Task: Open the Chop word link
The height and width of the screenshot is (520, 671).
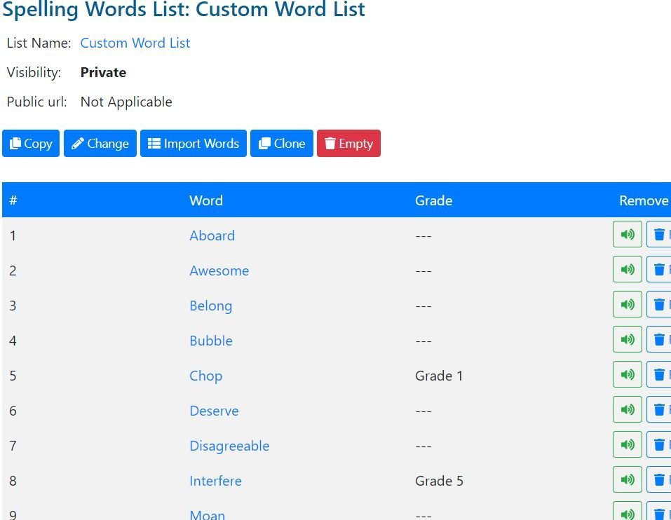Action: coord(206,376)
